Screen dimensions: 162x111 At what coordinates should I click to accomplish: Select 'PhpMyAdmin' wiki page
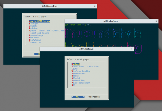point(35,40)
